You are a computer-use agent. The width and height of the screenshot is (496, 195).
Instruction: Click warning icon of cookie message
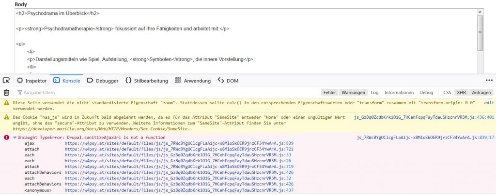tap(6, 117)
